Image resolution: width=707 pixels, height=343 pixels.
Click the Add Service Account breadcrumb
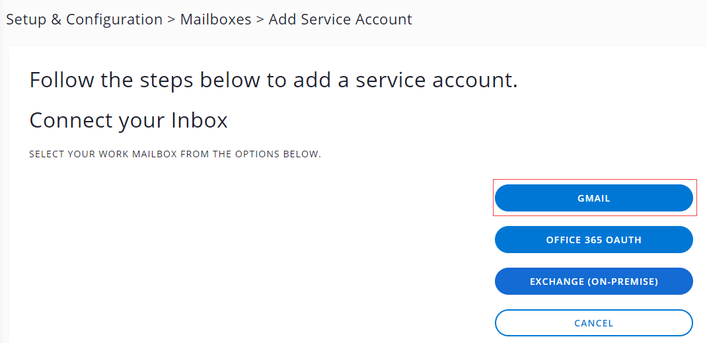point(340,20)
